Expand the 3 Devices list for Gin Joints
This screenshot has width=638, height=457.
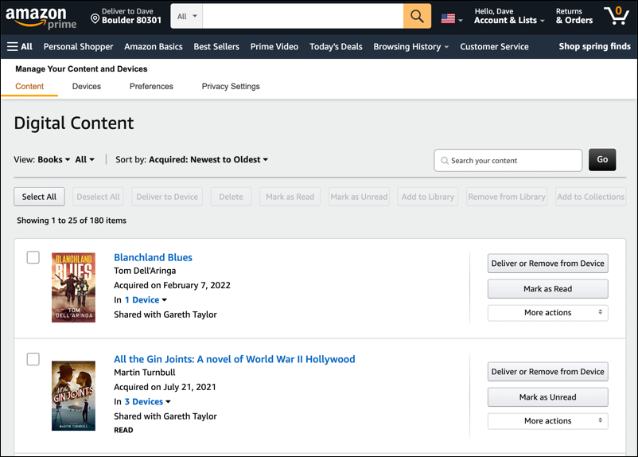[x=147, y=402]
